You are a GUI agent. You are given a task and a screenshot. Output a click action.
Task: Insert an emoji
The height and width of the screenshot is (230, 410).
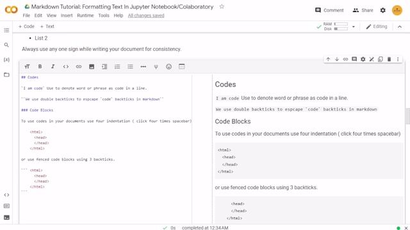coord(169,66)
